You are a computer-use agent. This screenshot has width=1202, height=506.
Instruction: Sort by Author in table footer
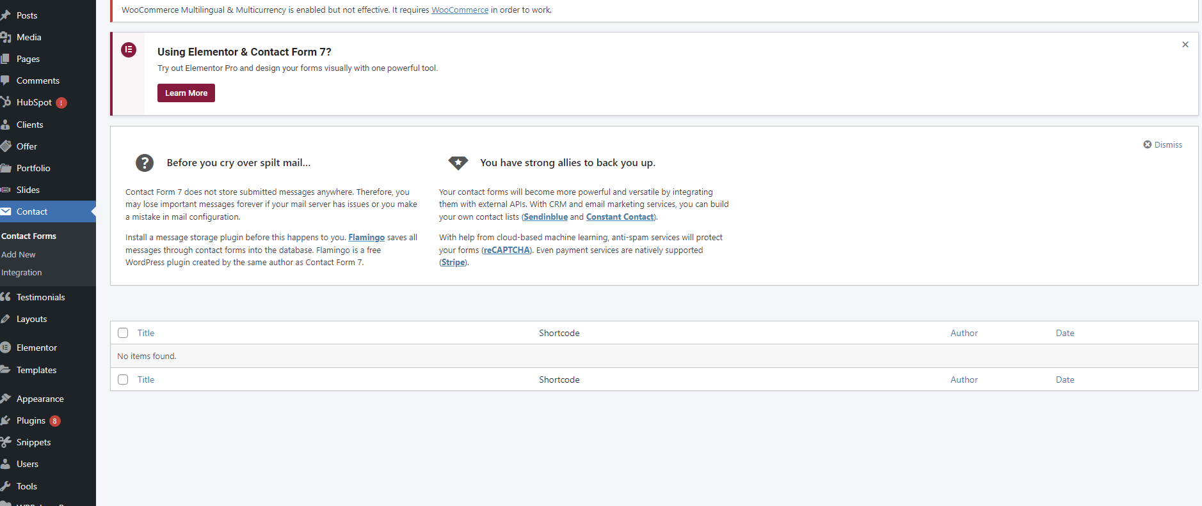964,379
